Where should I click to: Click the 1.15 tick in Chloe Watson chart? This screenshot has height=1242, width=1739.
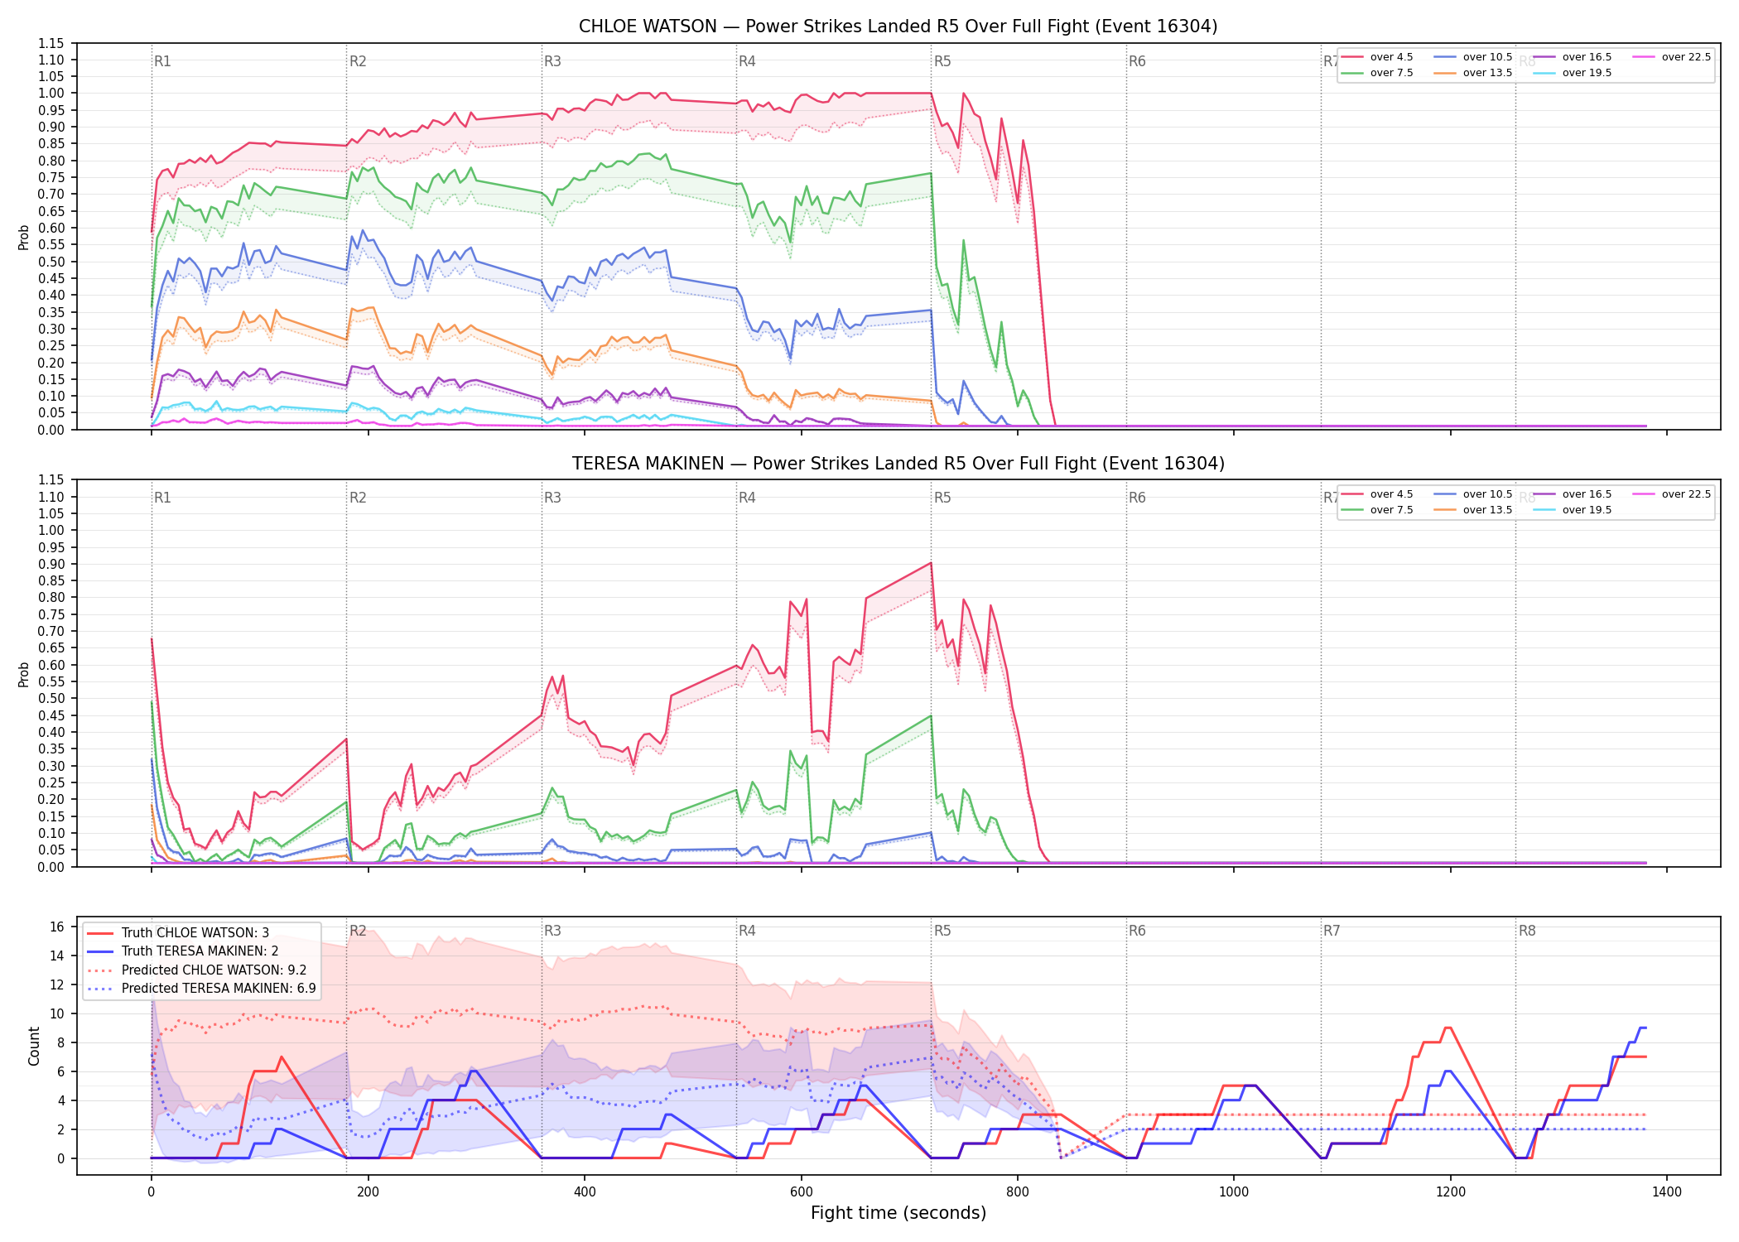(x=51, y=43)
